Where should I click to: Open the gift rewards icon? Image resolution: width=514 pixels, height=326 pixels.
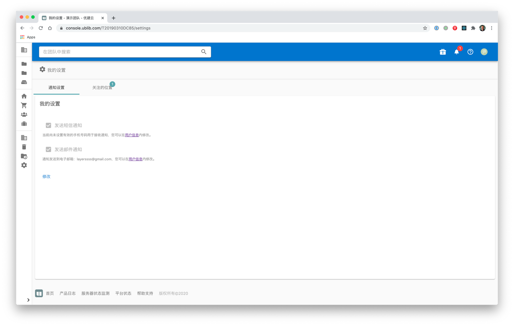click(443, 52)
